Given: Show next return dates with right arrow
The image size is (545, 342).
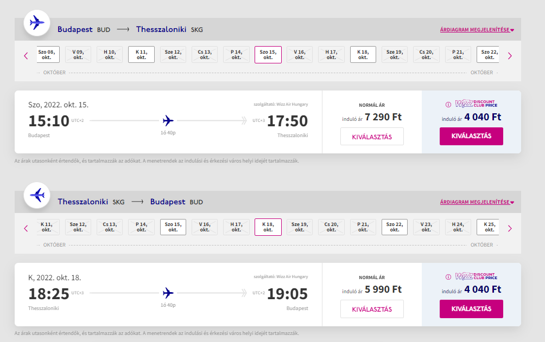Looking at the screenshot, I should pos(510,228).
